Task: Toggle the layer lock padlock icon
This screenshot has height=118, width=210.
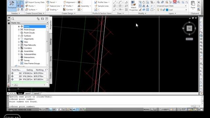Action: tap(164, 10)
